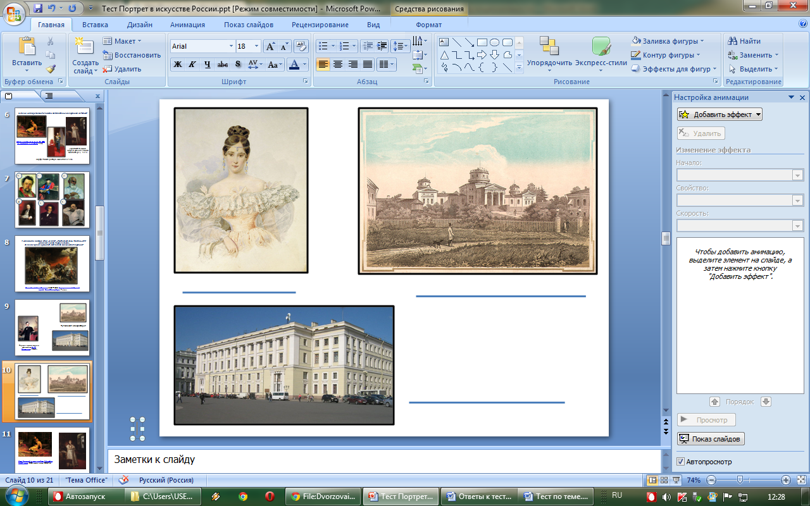Select the triangle shape
810x506 pixels.
coord(444,55)
